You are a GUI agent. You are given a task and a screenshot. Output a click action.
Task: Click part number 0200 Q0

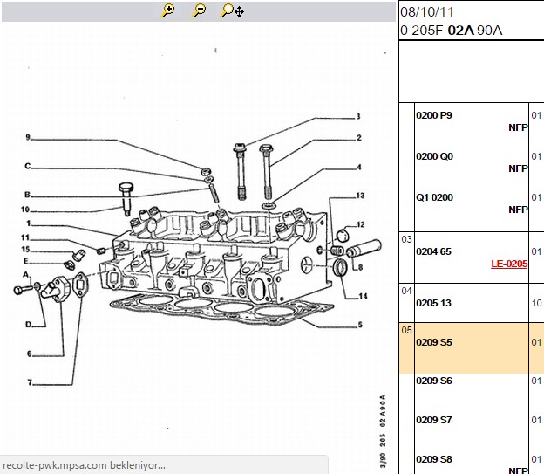[435, 156]
